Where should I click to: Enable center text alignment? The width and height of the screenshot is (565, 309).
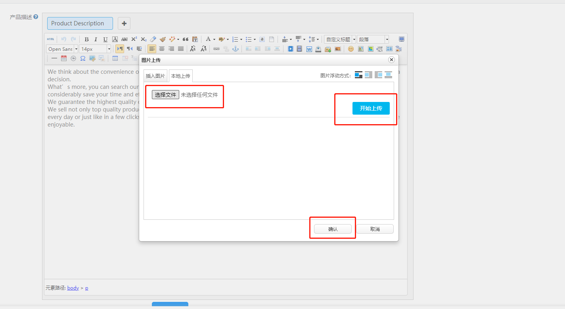(x=162, y=49)
